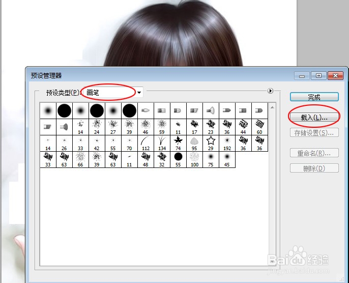349x283 pixels.
Task: Select the brush labeled 48
Action: coord(146,160)
